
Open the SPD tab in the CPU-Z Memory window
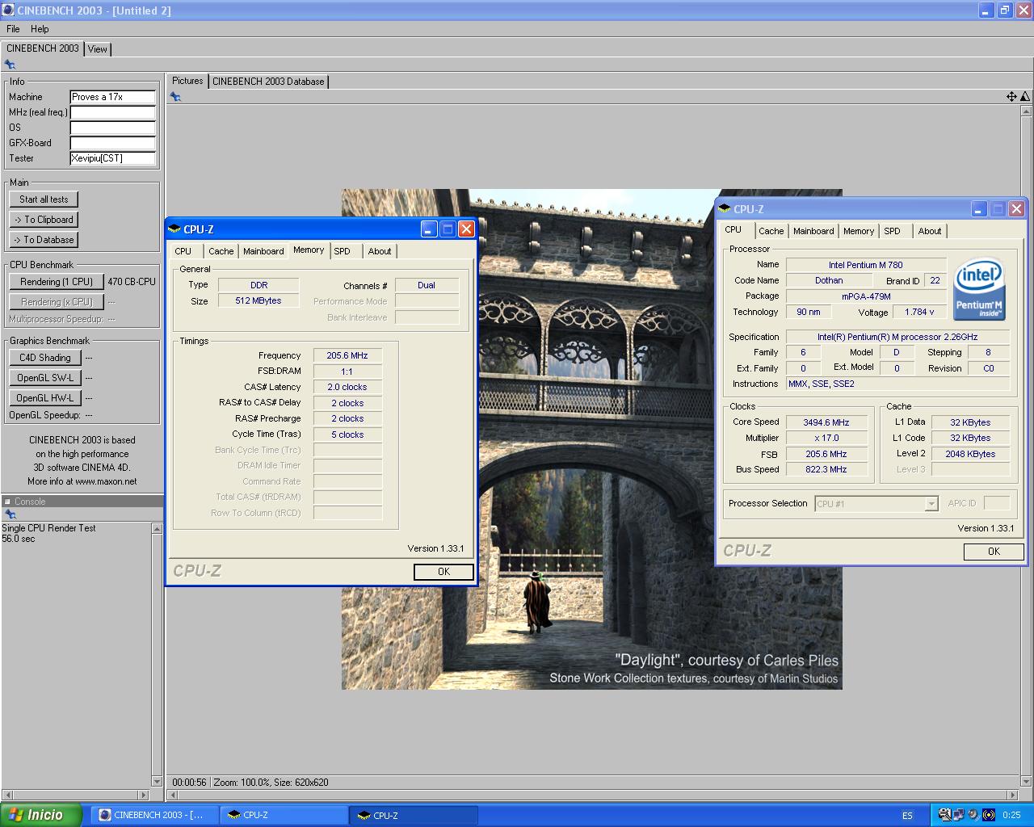click(x=343, y=251)
